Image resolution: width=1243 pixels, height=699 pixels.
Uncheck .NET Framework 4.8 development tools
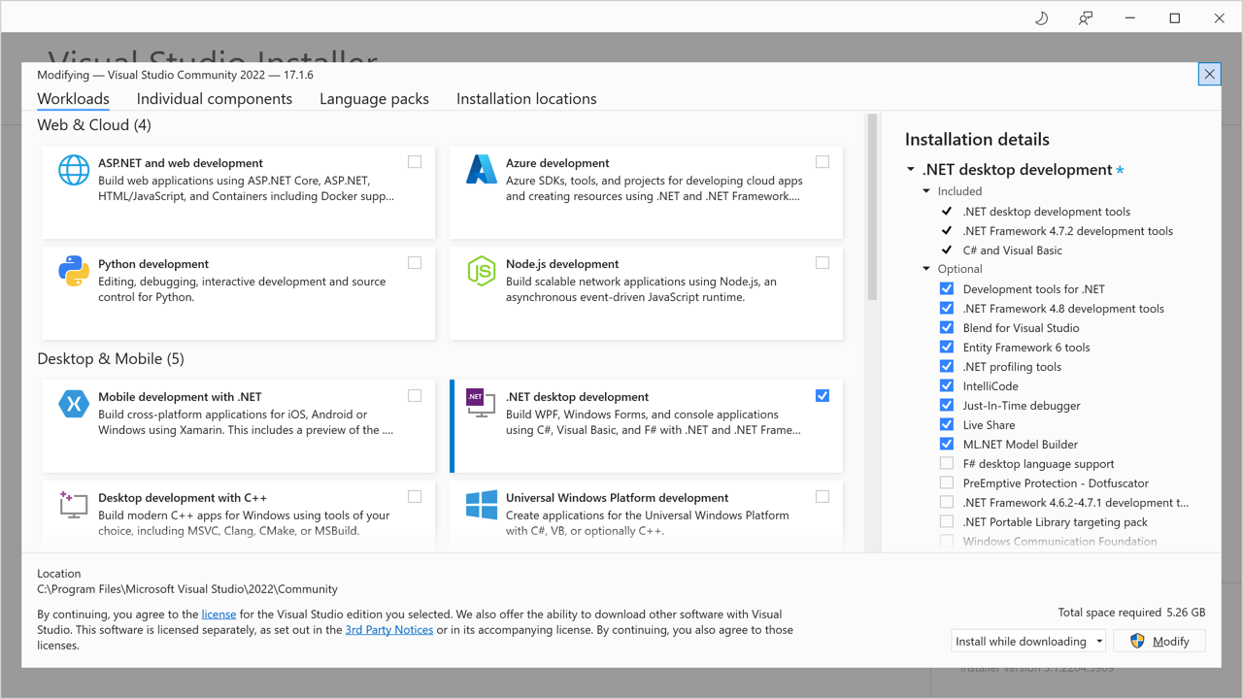(x=947, y=308)
